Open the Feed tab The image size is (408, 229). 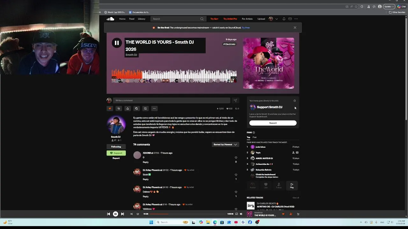tap(132, 19)
